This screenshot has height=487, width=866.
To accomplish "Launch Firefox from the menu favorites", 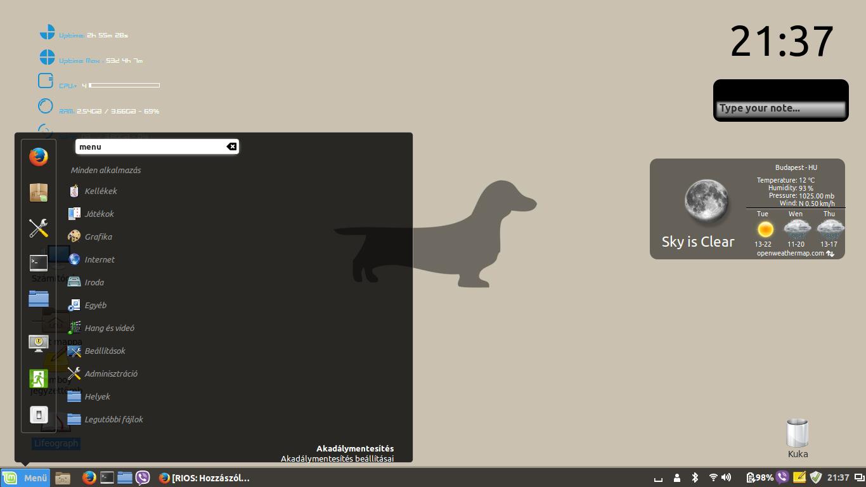I will 39,157.
